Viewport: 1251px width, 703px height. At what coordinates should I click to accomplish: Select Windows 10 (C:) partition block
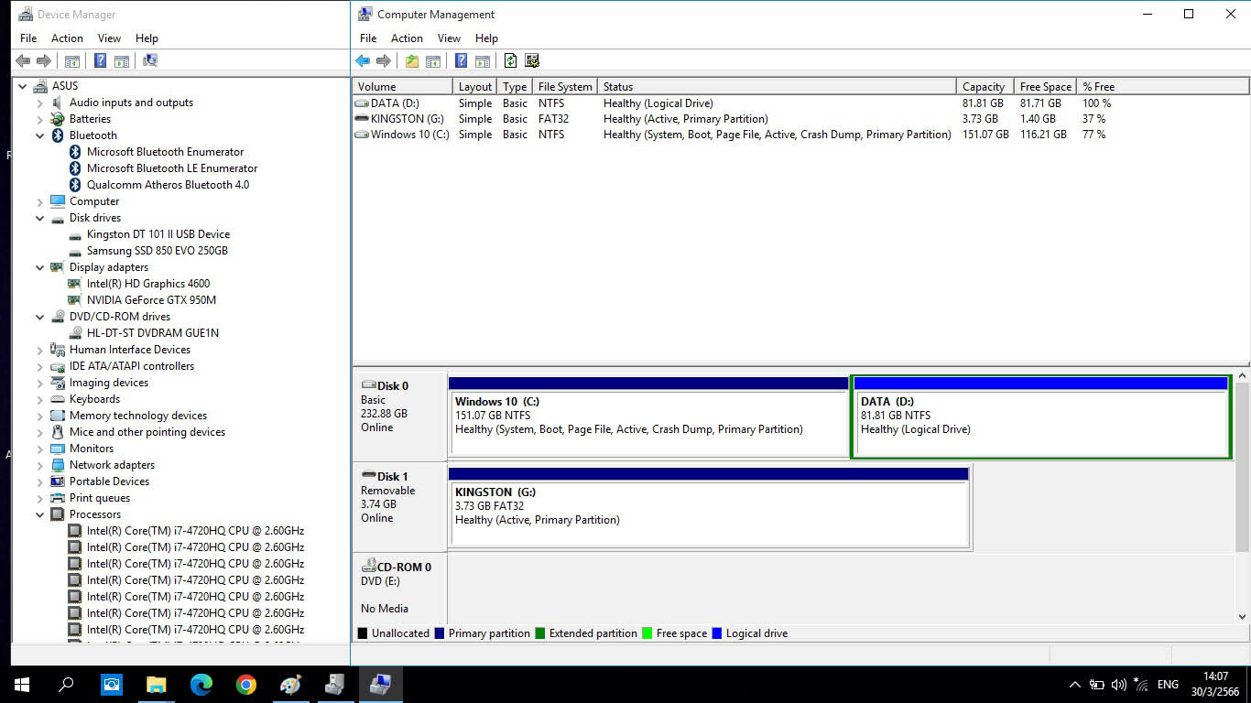point(648,416)
